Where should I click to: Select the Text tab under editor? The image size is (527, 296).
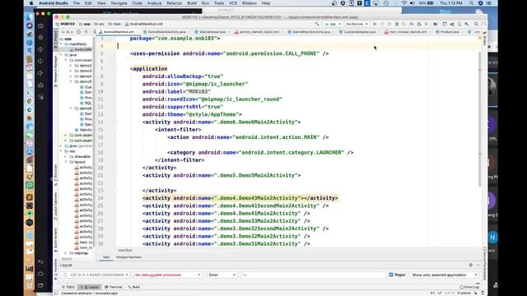(x=106, y=257)
